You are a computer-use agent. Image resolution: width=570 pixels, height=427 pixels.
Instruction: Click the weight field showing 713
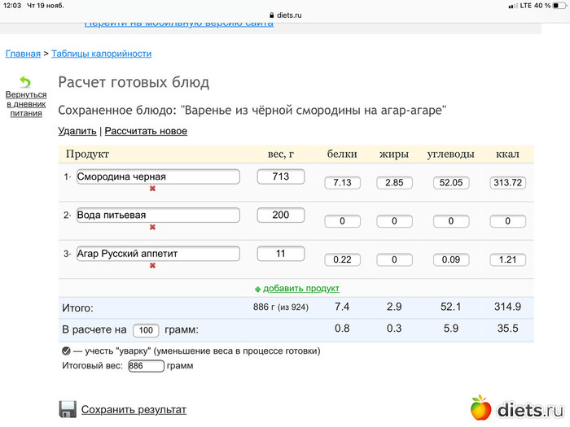coord(280,176)
